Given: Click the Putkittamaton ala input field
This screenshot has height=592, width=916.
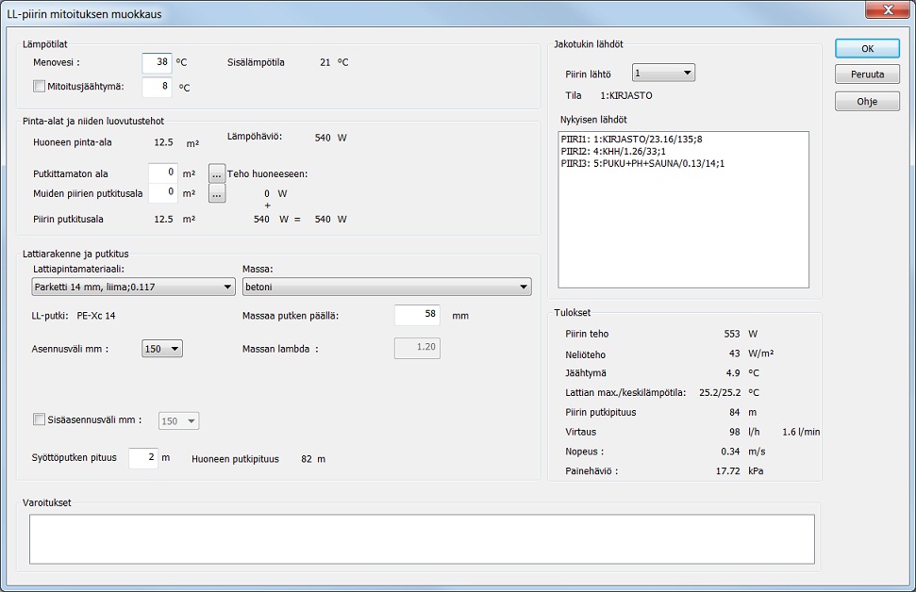Looking at the screenshot, I should pos(162,173).
